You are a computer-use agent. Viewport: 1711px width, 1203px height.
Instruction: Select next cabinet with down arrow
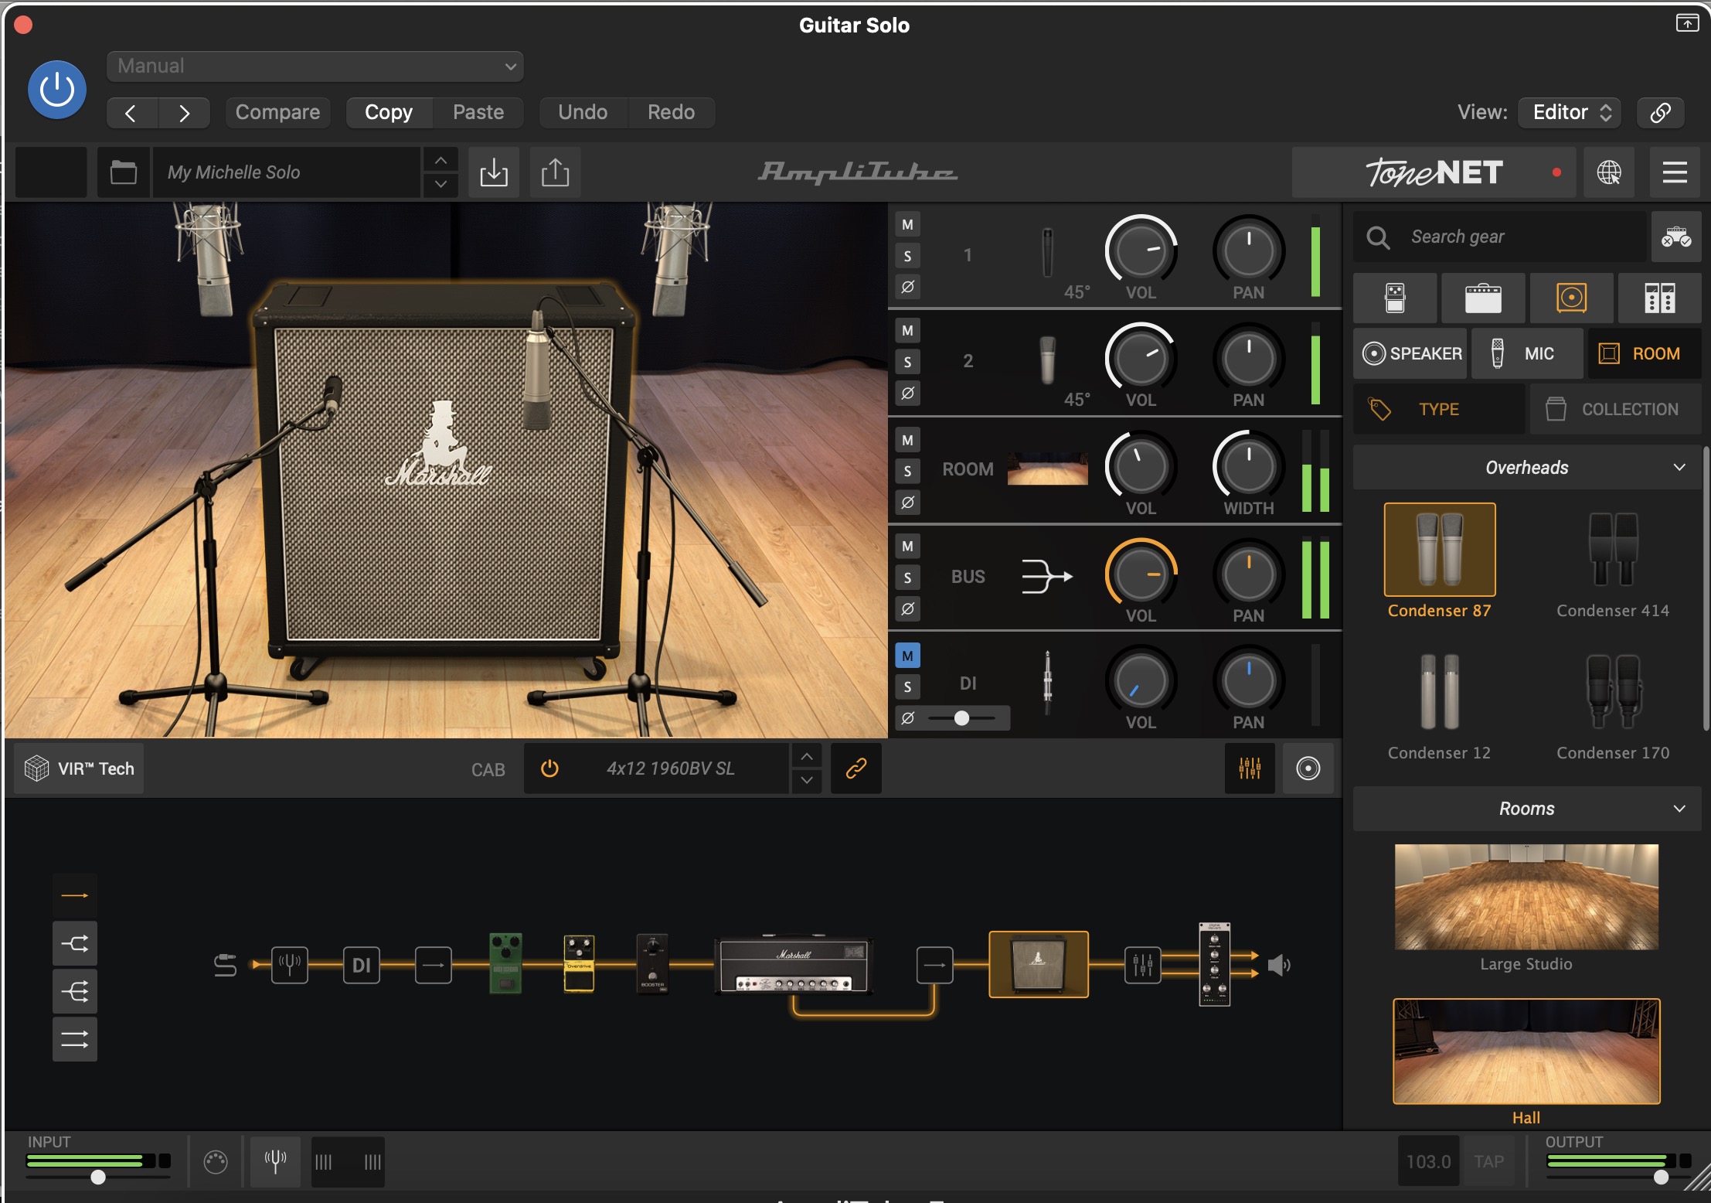click(806, 780)
